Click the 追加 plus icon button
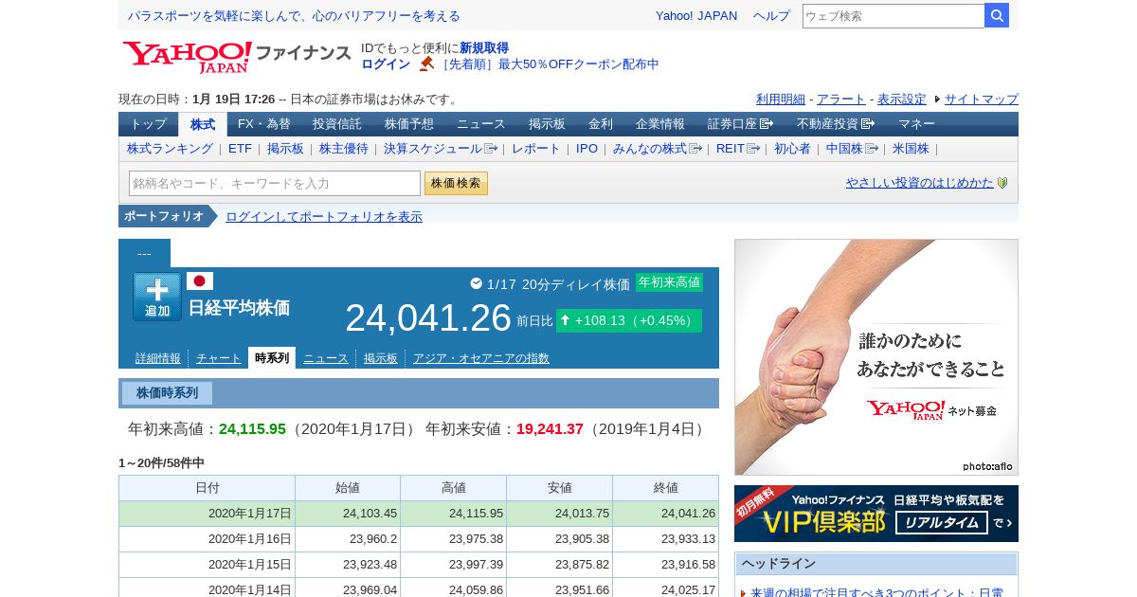This screenshot has width=1137, height=597. 157,297
